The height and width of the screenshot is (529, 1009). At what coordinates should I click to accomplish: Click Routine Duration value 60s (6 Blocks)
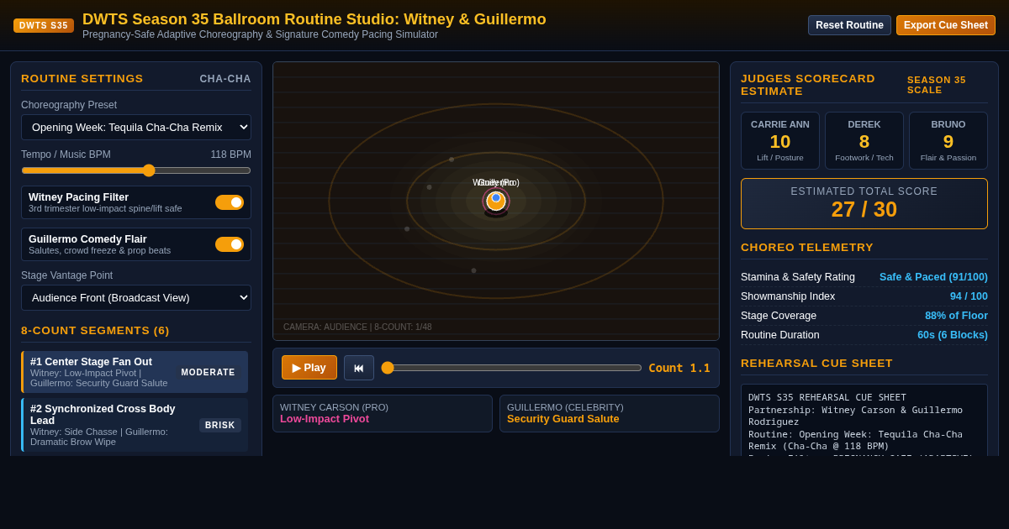click(953, 335)
